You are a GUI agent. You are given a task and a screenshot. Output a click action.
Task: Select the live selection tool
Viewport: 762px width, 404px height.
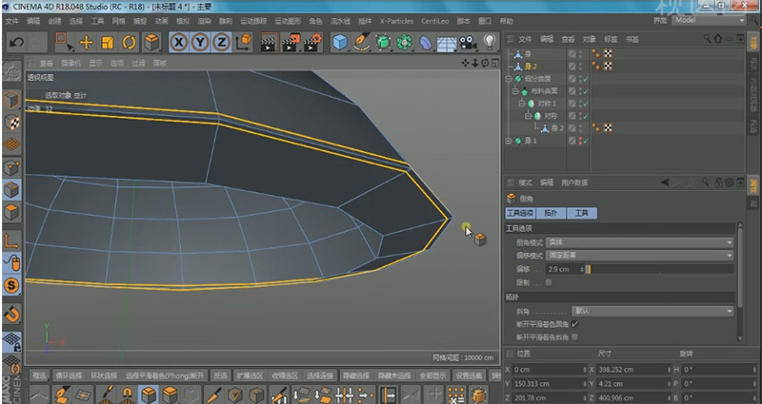click(x=63, y=42)
